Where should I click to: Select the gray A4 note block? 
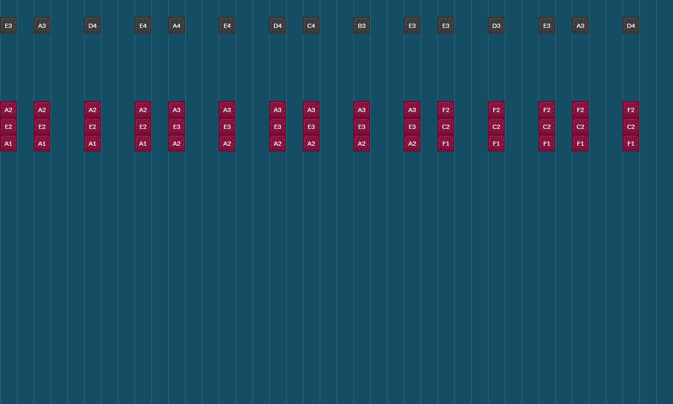[x=177, y=25]
